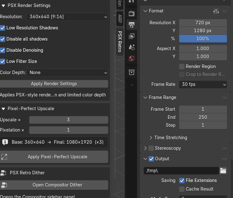Expand the Time Stretching subpanel

151,138
